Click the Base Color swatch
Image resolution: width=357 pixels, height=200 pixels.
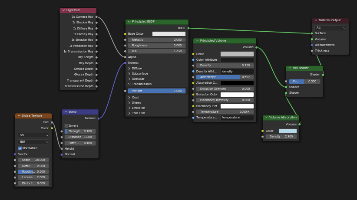(169, 33)
